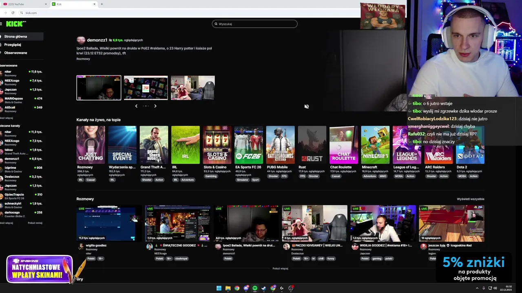The image size is (522, 293).
Task: Open the IRL category card
Action: [x=186, y=145]
